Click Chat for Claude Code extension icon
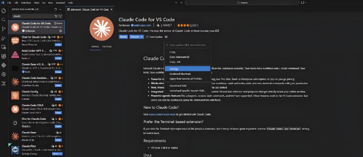Viewport: 363px width, 157px height. tap(15, 41)
